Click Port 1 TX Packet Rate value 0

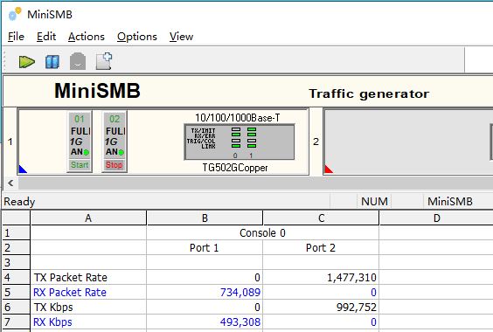point(205,277)
